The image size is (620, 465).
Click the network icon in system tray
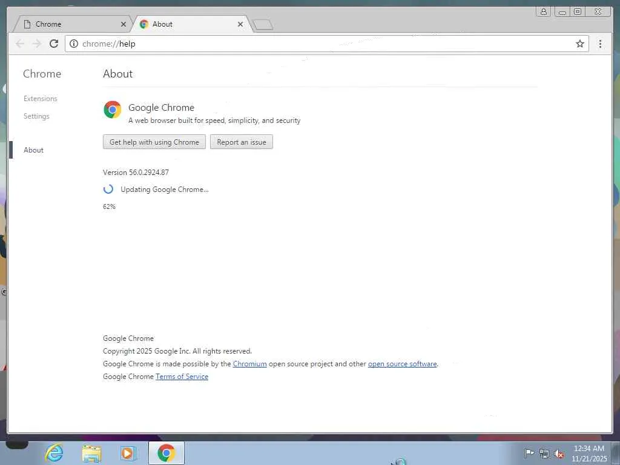pos(544,453)
